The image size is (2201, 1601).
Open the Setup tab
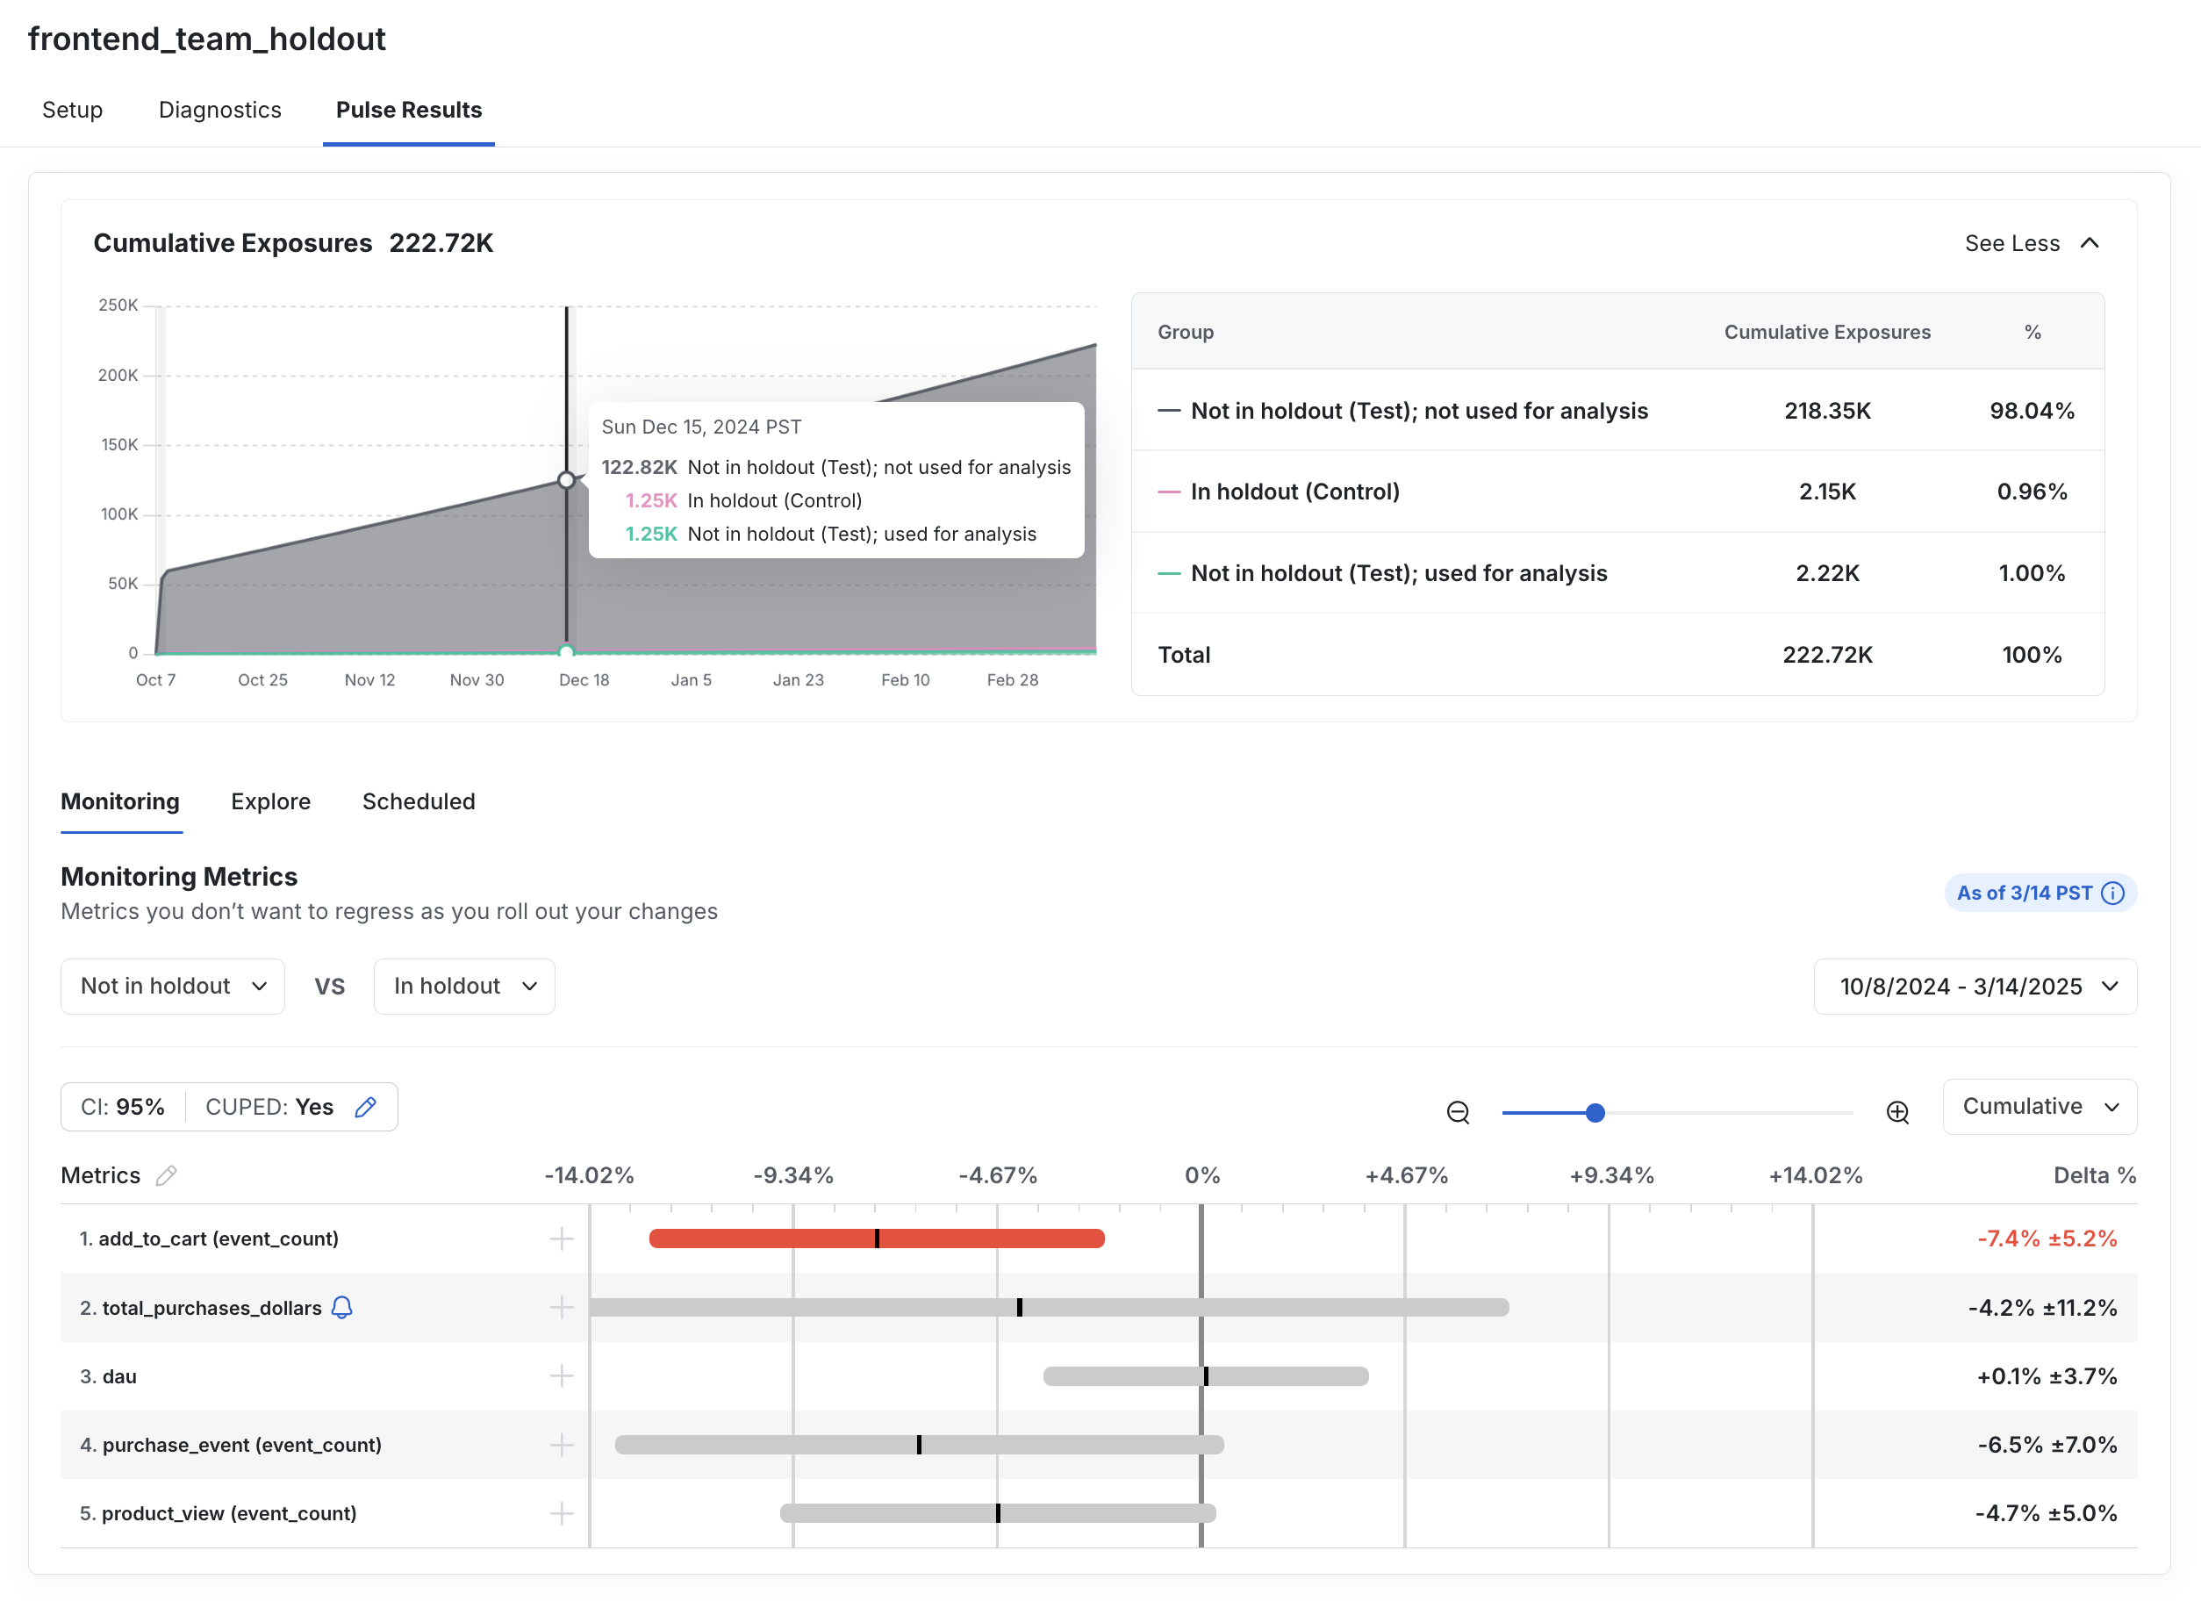[72, 110]
